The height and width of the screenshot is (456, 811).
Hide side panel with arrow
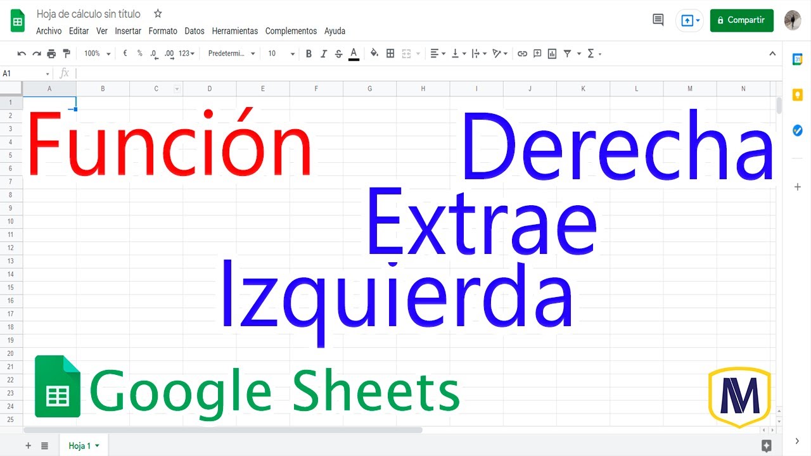[798, 441]
